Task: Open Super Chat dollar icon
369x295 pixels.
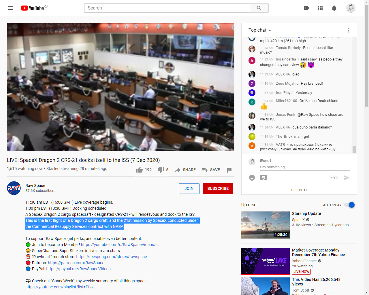Action: (x=263, y=178)
